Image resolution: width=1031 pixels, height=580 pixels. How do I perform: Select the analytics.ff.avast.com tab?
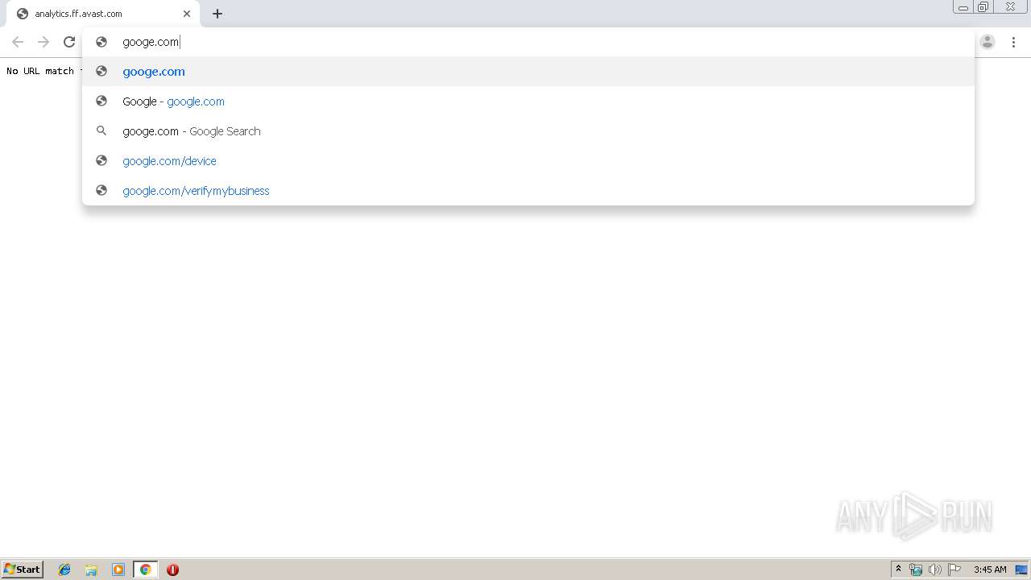101,14
